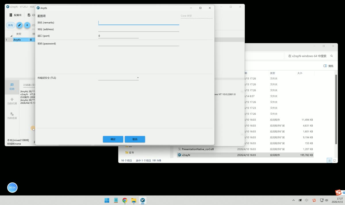
Task: Focus the 别名 (remarks) input field
Action: pyautogui.click(x=139, y=22)
